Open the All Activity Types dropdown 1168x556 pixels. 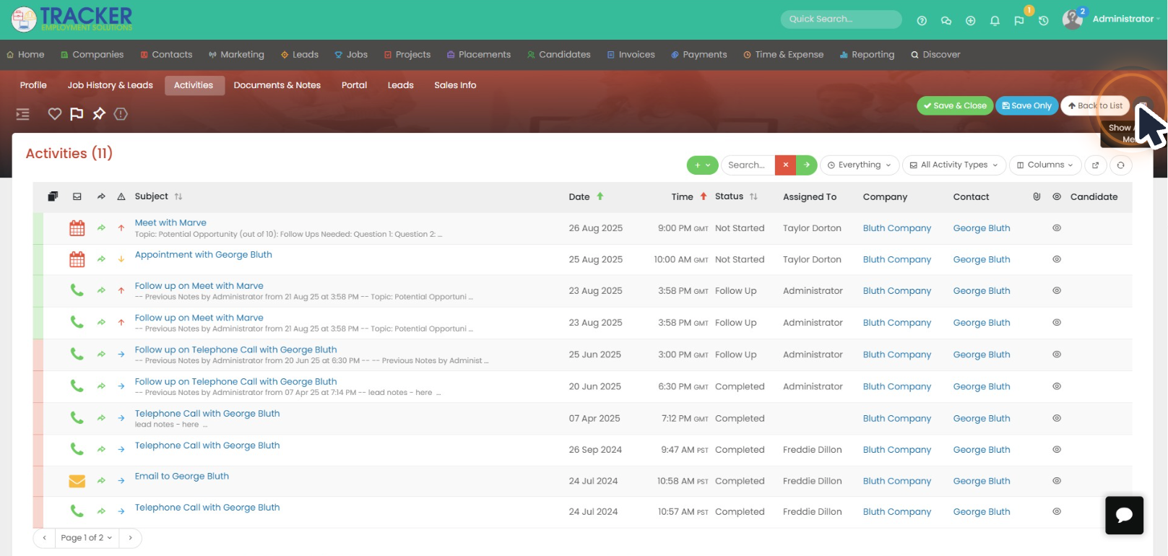pos(953,165)
